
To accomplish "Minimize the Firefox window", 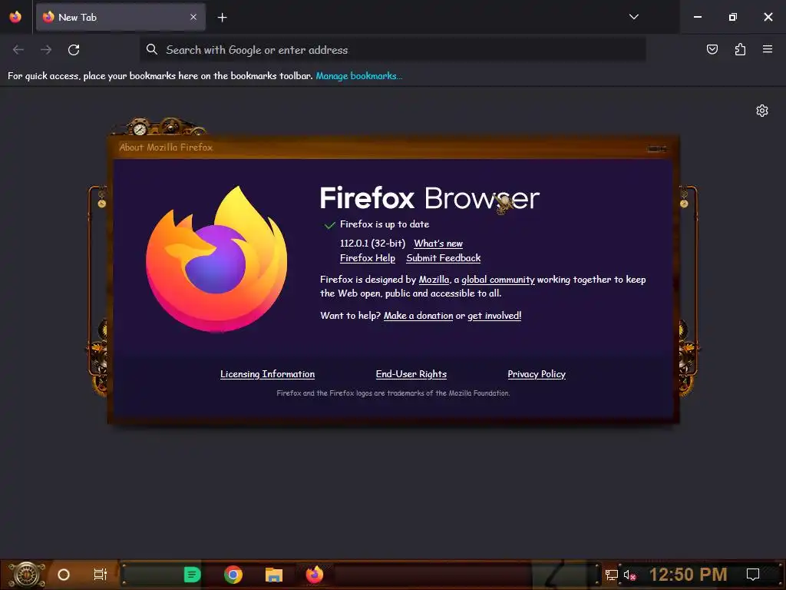I will point(697,17).
